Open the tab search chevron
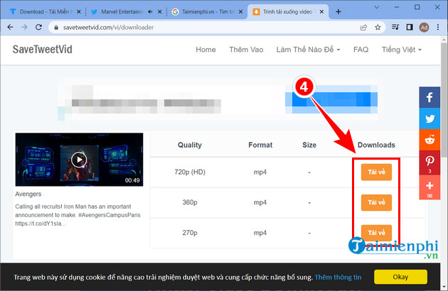Viewport: 448px width, 291px height. pos(377,7)
